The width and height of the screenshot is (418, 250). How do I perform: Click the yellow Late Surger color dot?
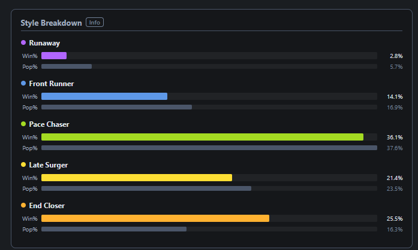[x=23, y=164]
